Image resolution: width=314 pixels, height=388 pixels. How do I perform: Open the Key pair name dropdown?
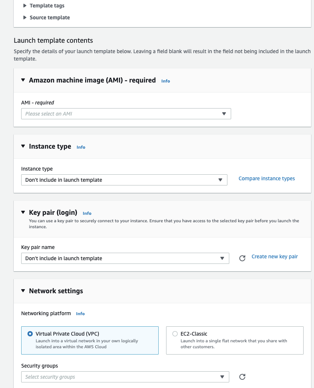point(125,258)
